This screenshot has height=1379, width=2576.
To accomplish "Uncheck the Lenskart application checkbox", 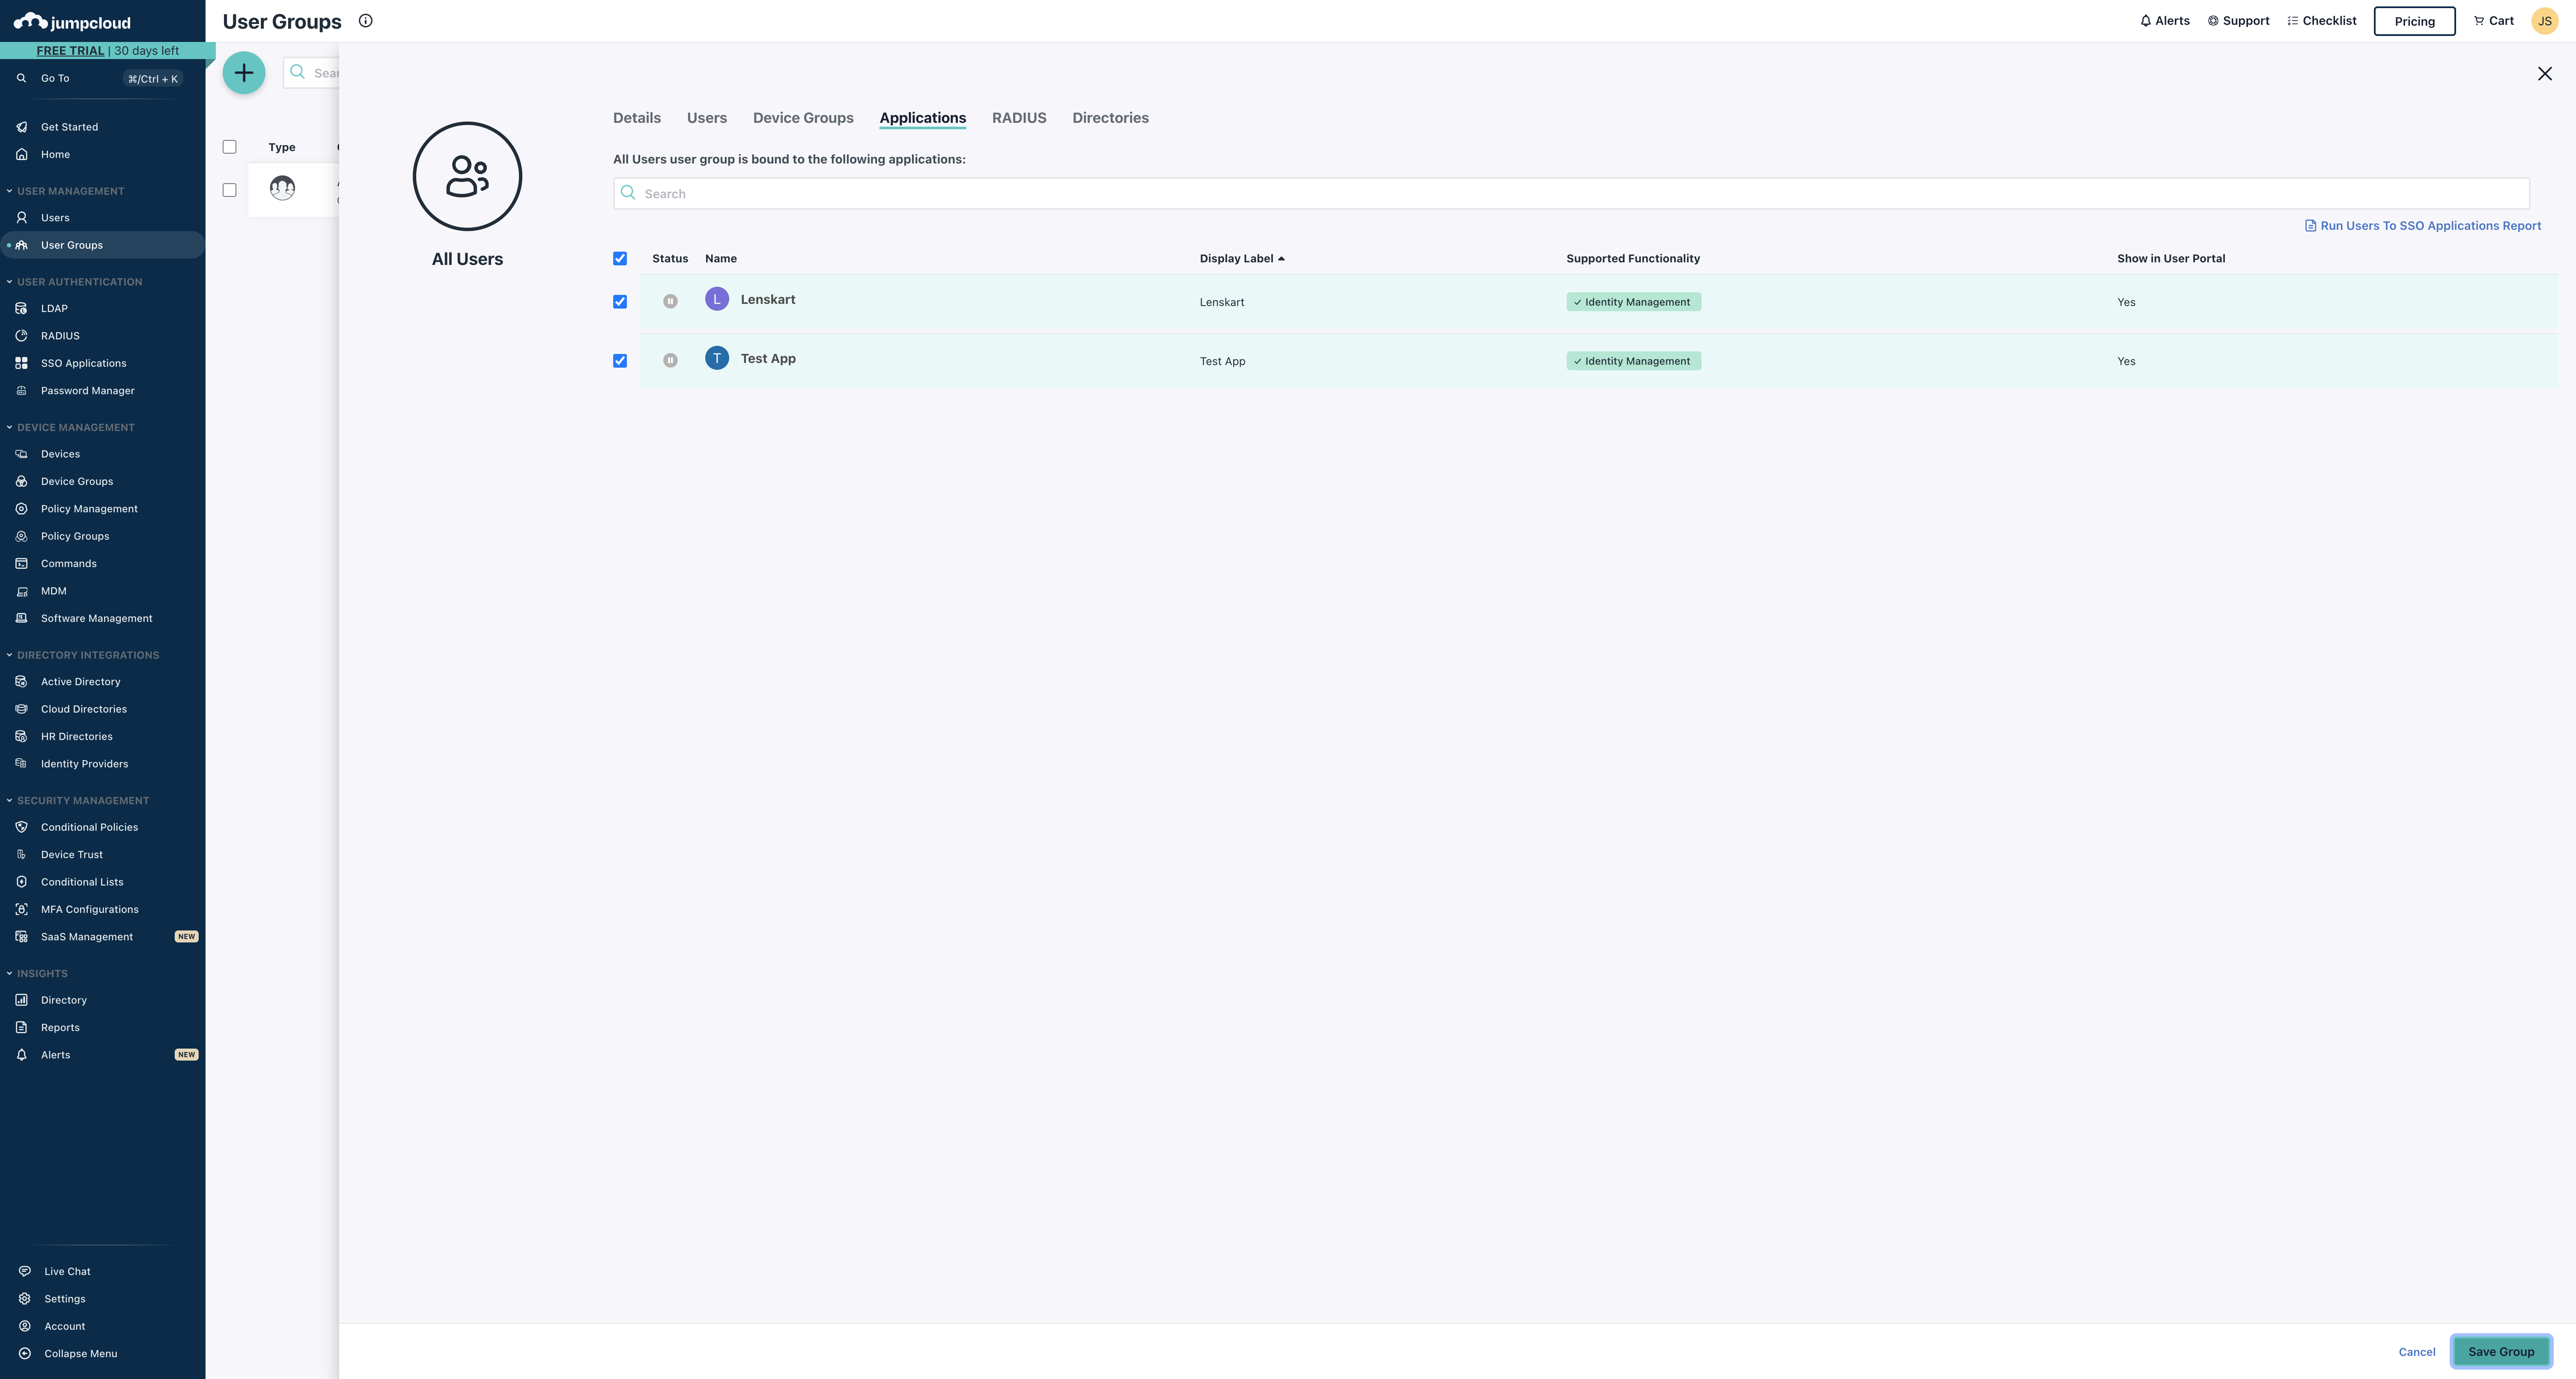I will (x=620, y=302).
